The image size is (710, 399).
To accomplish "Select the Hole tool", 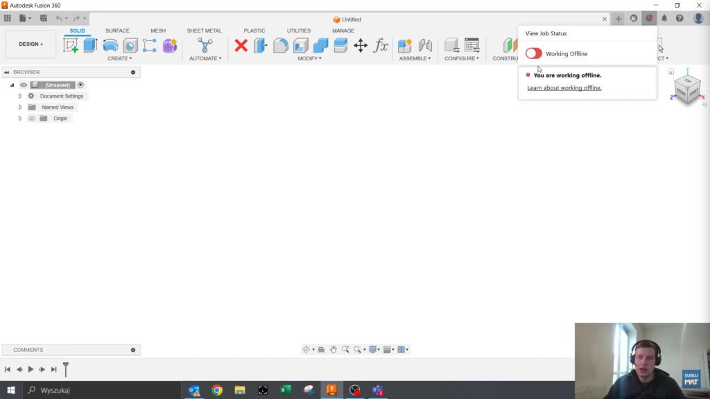I will [130, 45].
